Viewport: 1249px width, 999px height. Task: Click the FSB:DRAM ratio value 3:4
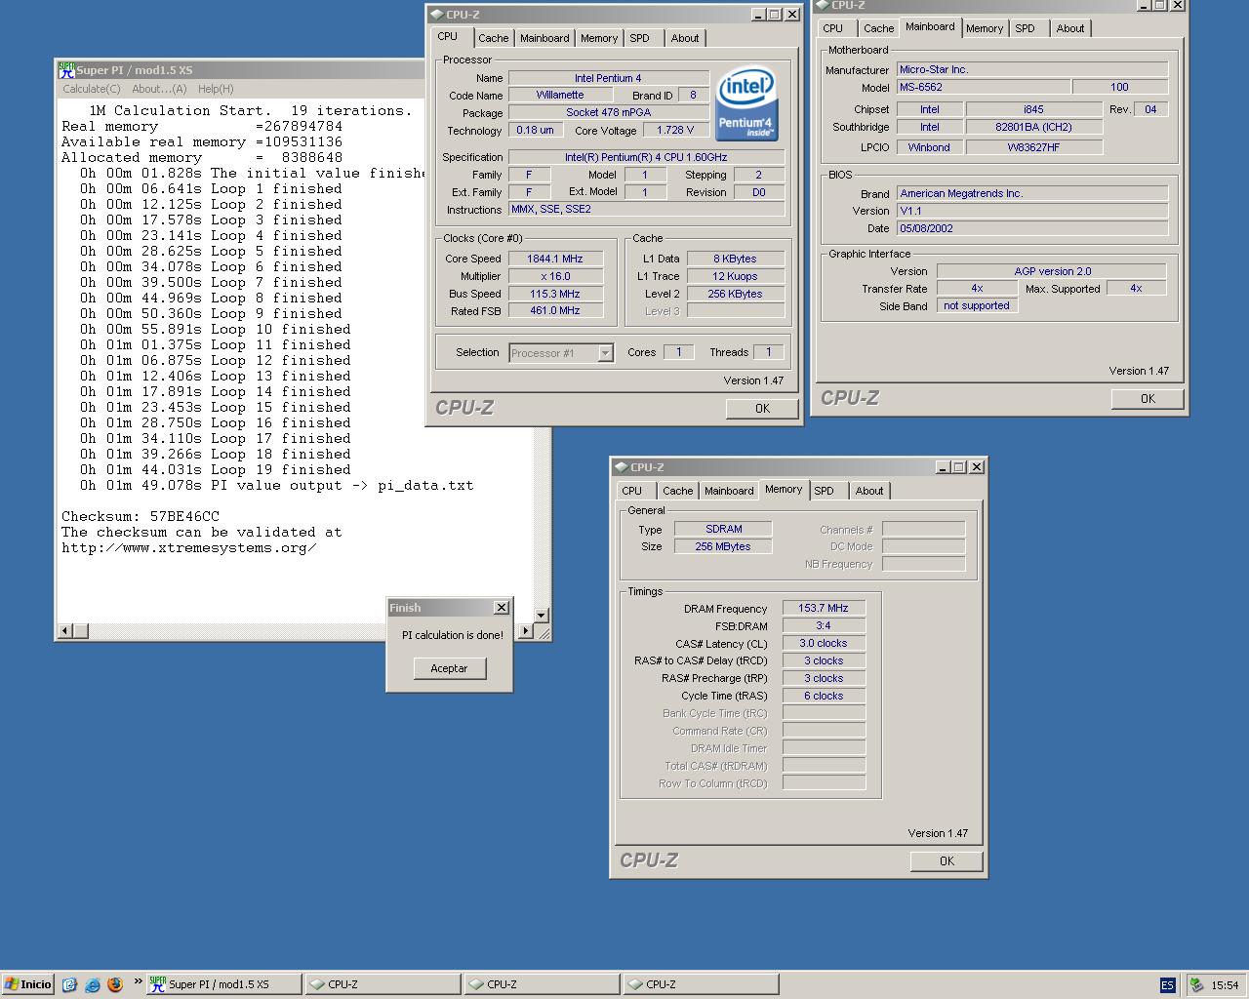(x=824, y=625)
